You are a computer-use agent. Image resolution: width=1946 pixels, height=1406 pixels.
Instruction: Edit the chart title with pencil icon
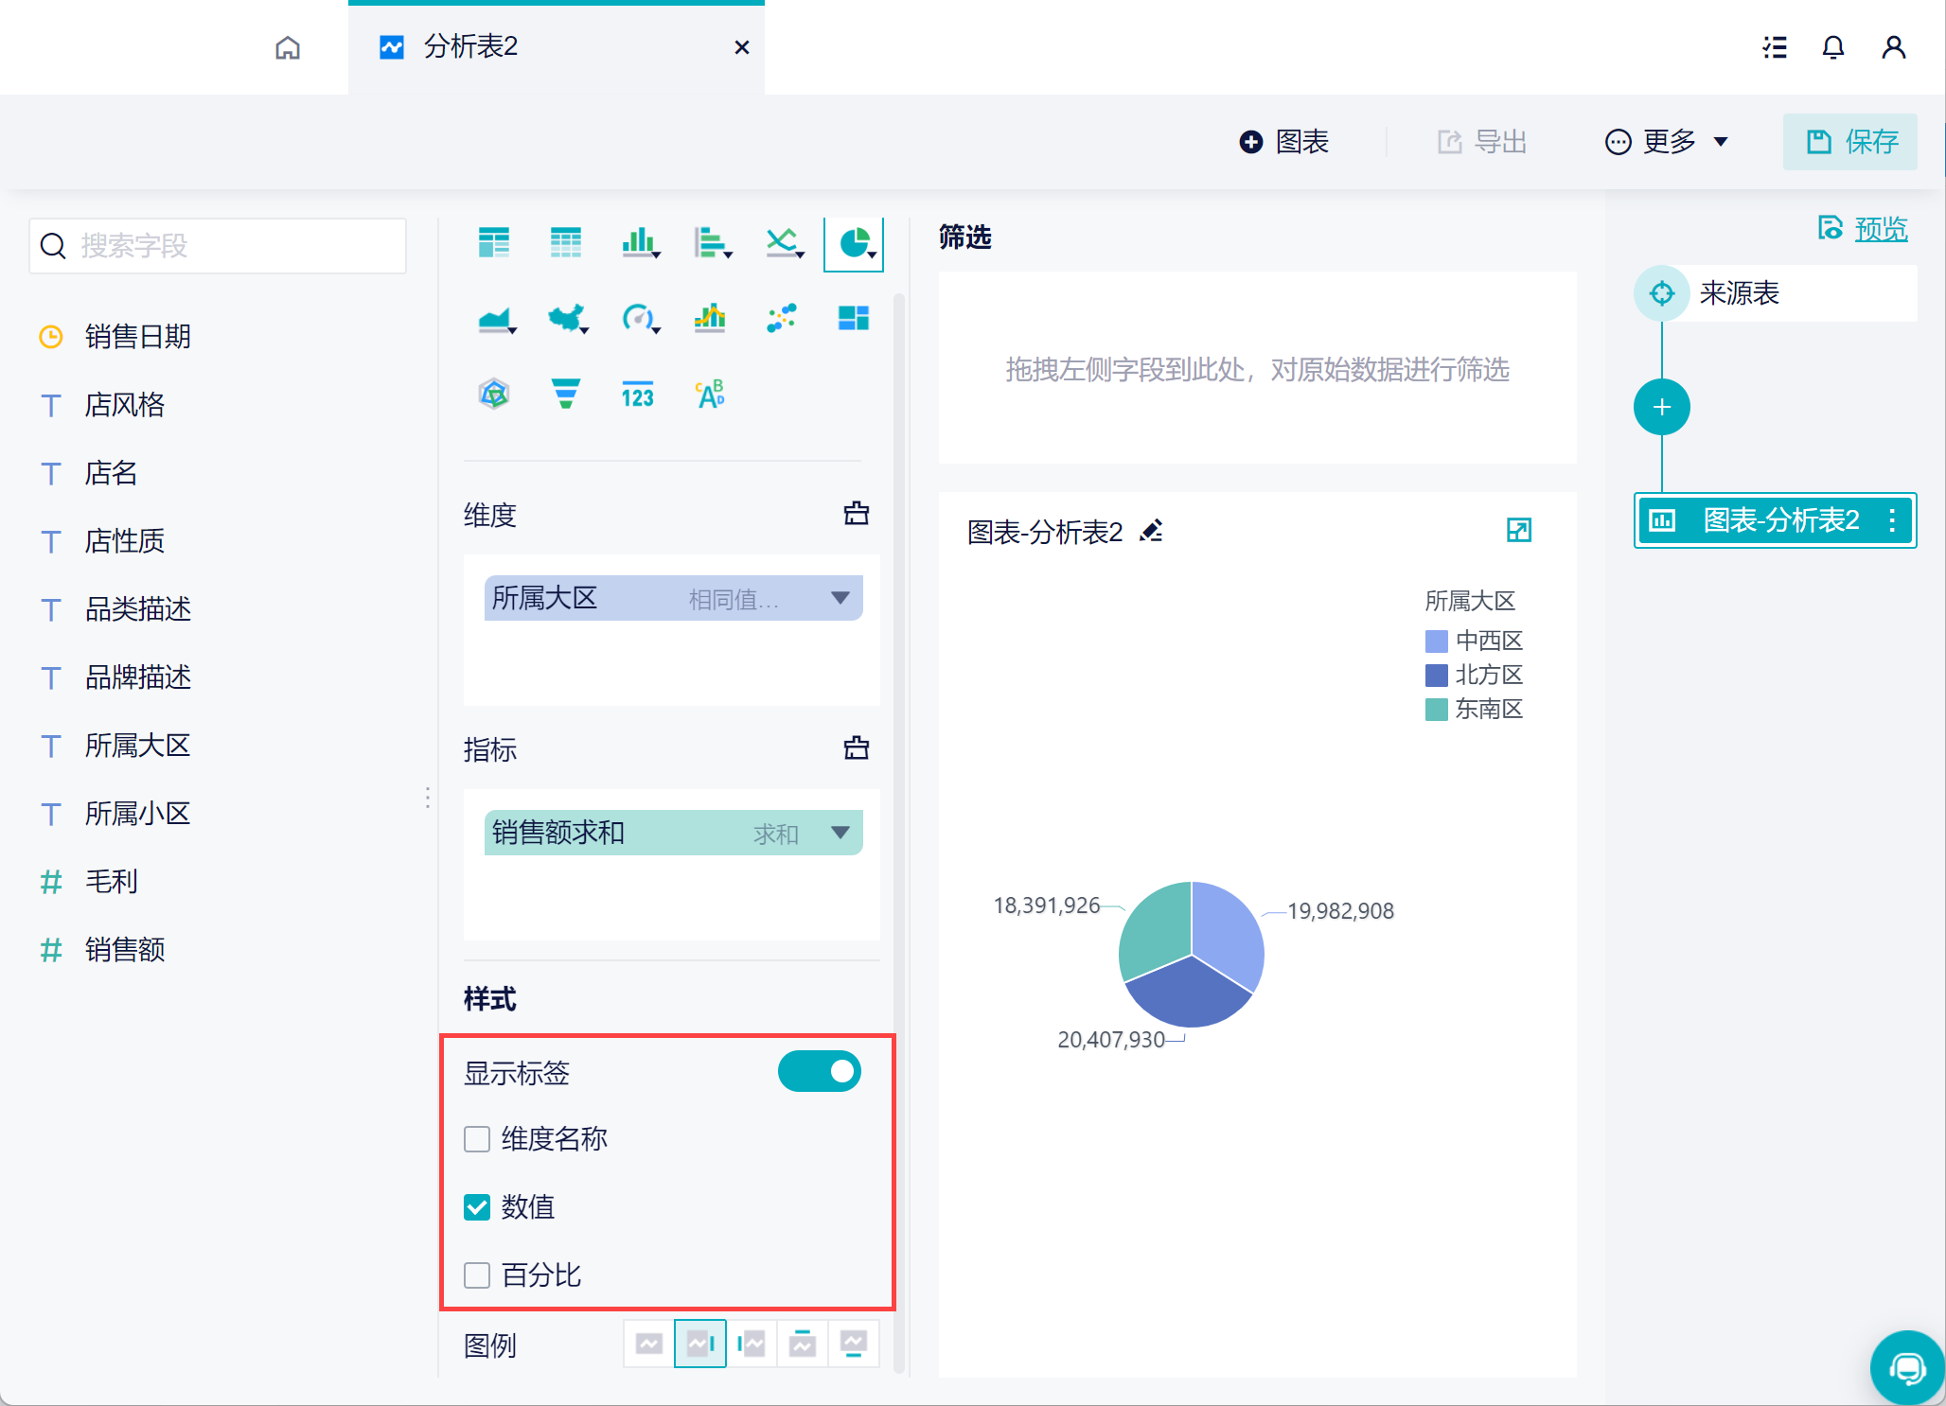pyautogui.click(x=1152, y=530)
